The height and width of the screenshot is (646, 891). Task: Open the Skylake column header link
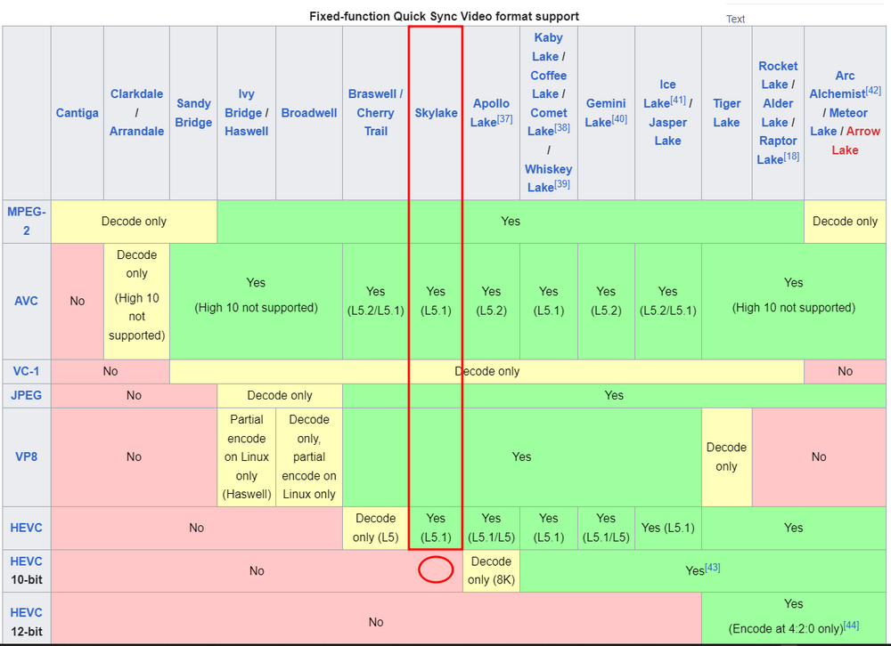pos(436,112)
